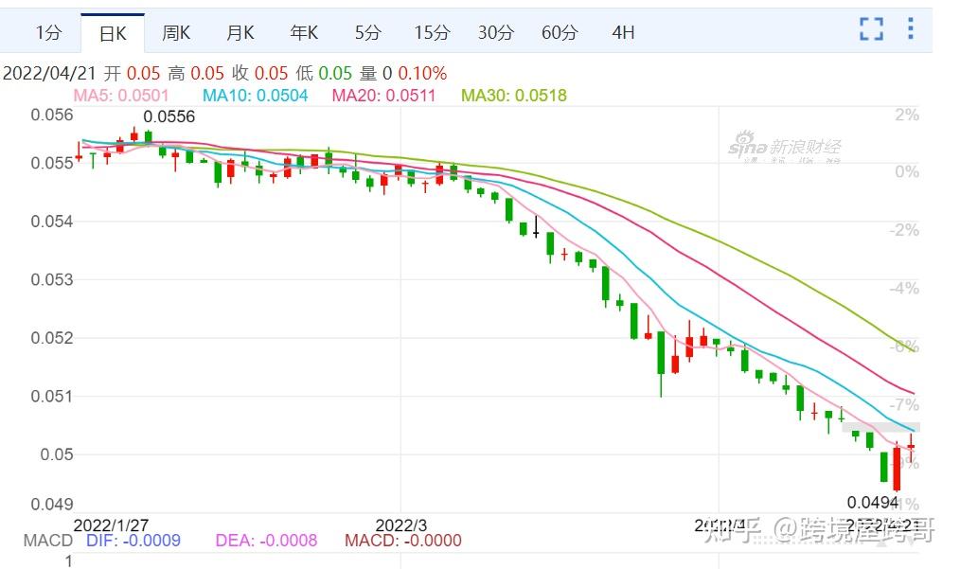Select the 30分 interval tab
Image resolution: width=960 pixels, height=569 pixels.
[x=496, y=32]
